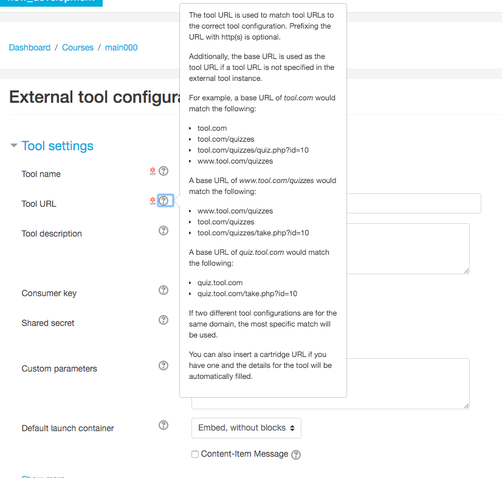This screenshot has height=478, width=502.
Task: View help for Shared secret
Action: pos(163,320)
